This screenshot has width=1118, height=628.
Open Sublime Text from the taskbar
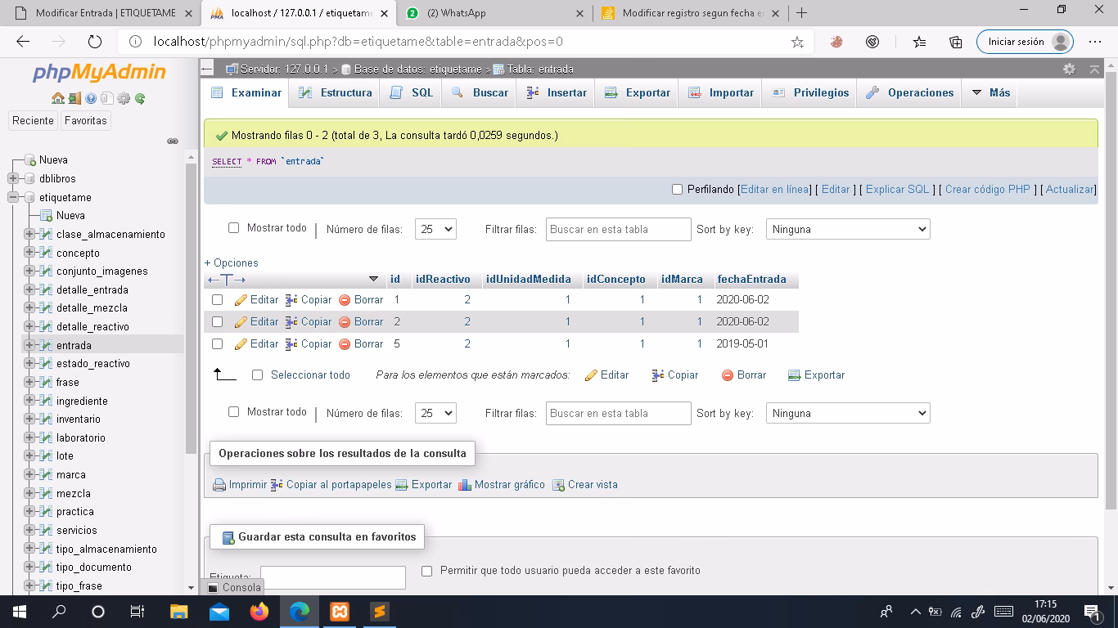pos(380,611)
